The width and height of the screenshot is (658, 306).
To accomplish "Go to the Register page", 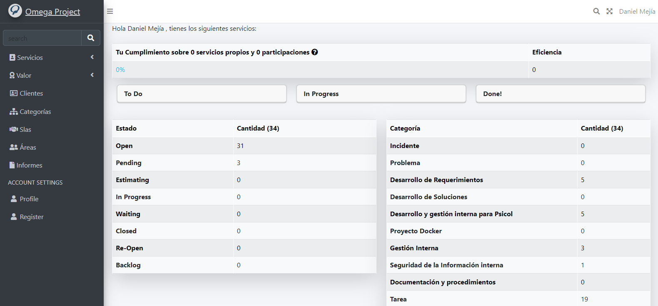I will click(x=31, y=217).
